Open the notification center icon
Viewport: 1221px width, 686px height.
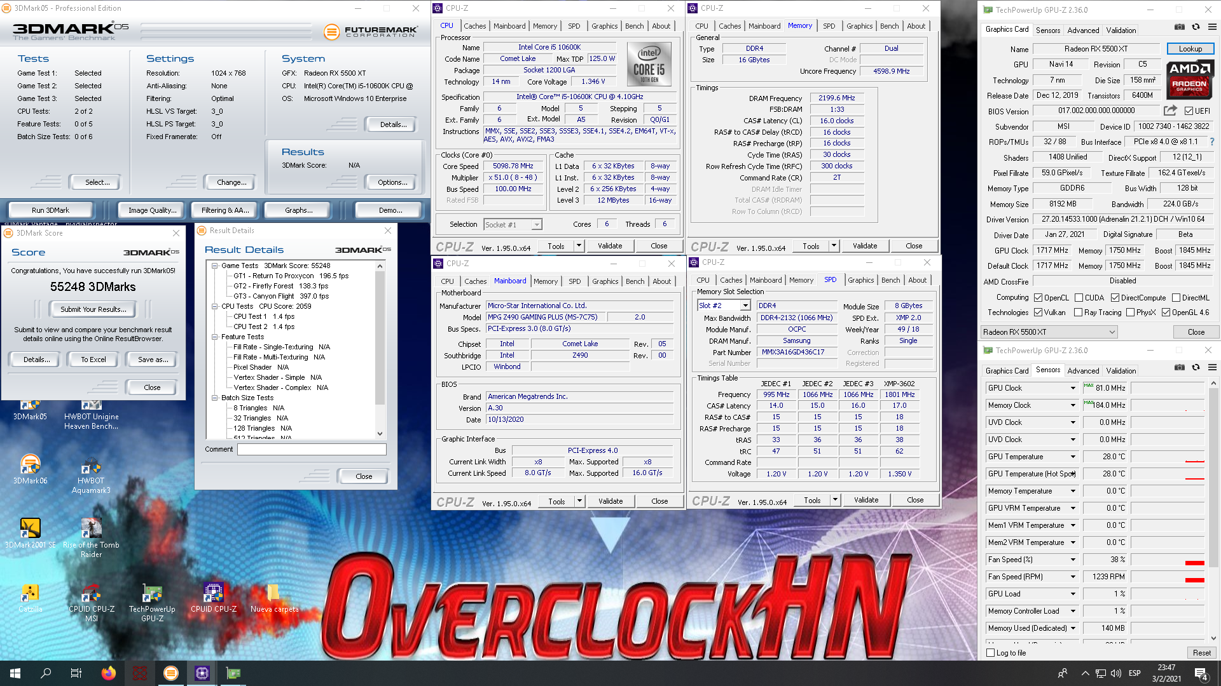[x=1201, y=673]
